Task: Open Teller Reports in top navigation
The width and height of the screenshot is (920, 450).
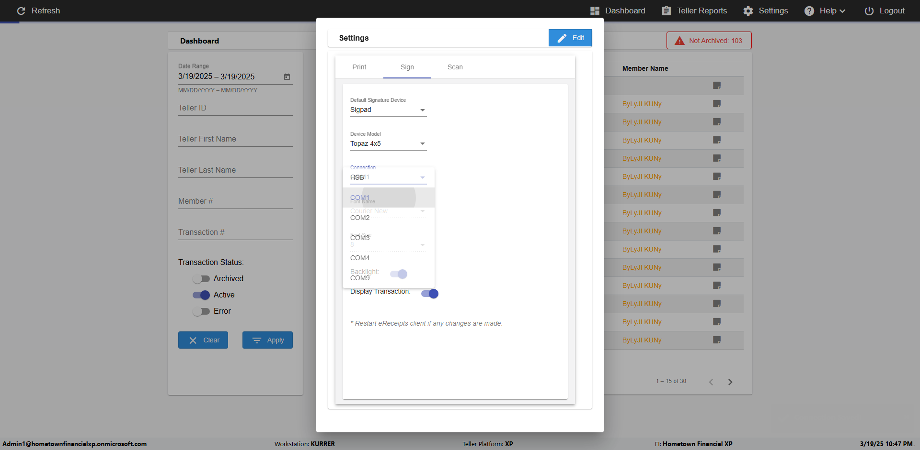Action: coord(694,11)
